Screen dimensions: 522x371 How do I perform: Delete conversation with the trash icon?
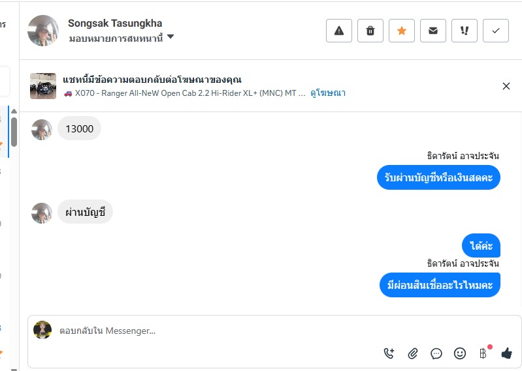click(x=370, y=31)
